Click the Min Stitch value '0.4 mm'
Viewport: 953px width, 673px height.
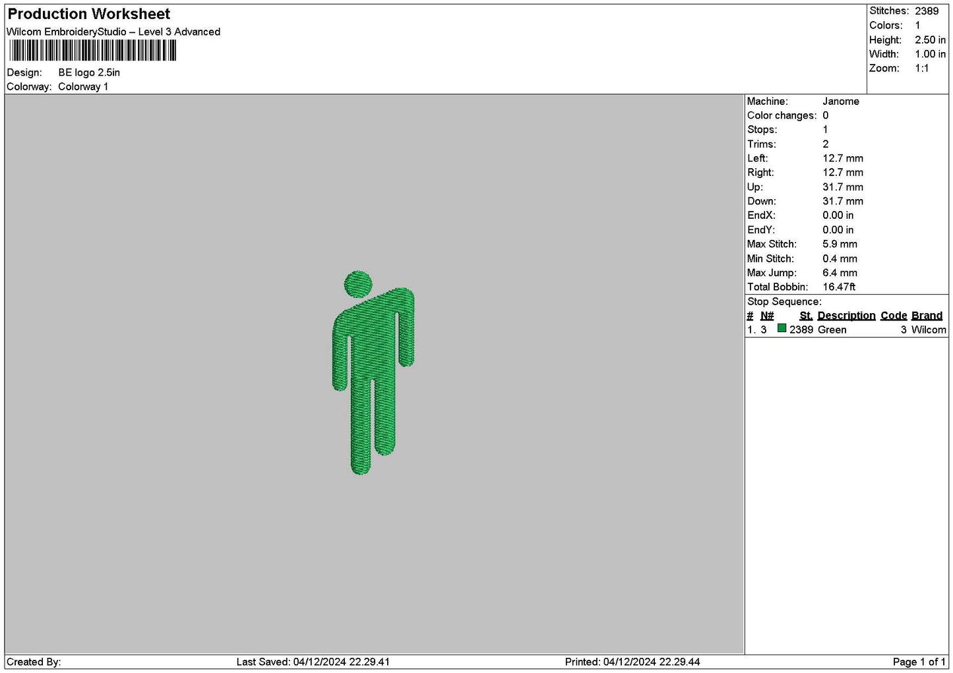(x=840, y=259)
